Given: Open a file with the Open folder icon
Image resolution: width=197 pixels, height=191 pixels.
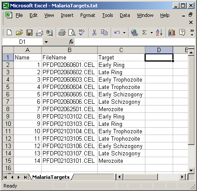Looking at the screenshot, I should pos(20,33).
